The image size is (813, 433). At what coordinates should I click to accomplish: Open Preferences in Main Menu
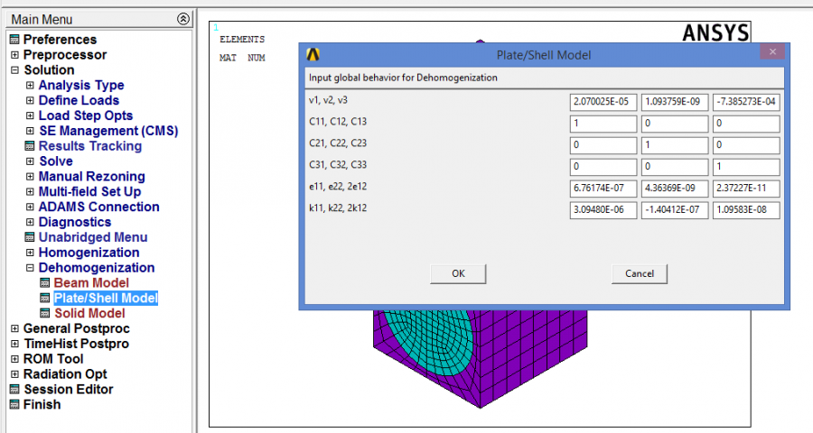[60, 40]
